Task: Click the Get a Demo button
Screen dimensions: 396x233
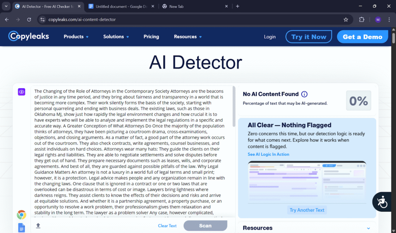Action: (x=362, y=37)
